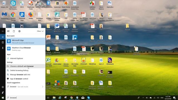
Task: Select the Malwarebytes desktop shortcut
Action: point(4,16)
